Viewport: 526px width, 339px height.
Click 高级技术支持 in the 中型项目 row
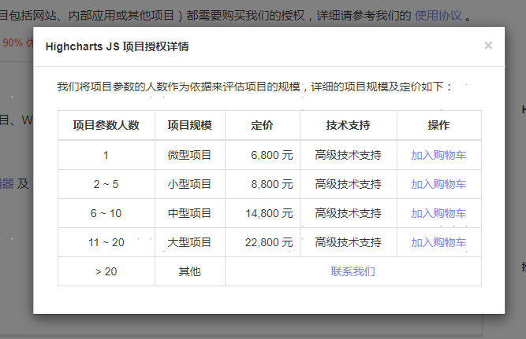[x=349, y=213]
